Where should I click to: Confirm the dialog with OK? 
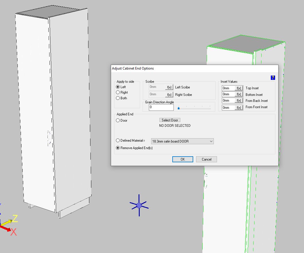pyautogui.click(x=183, y=159)
